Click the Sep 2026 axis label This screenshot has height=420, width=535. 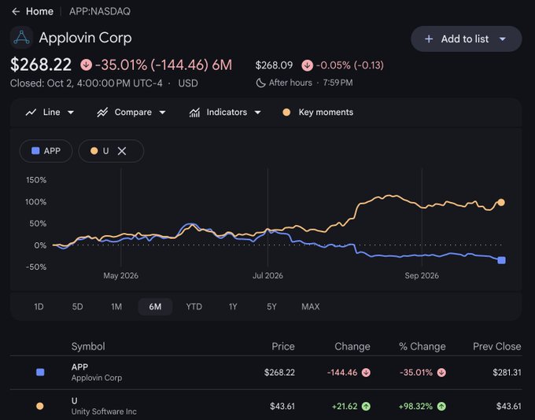pyautogui.click(x=422, y=276)
